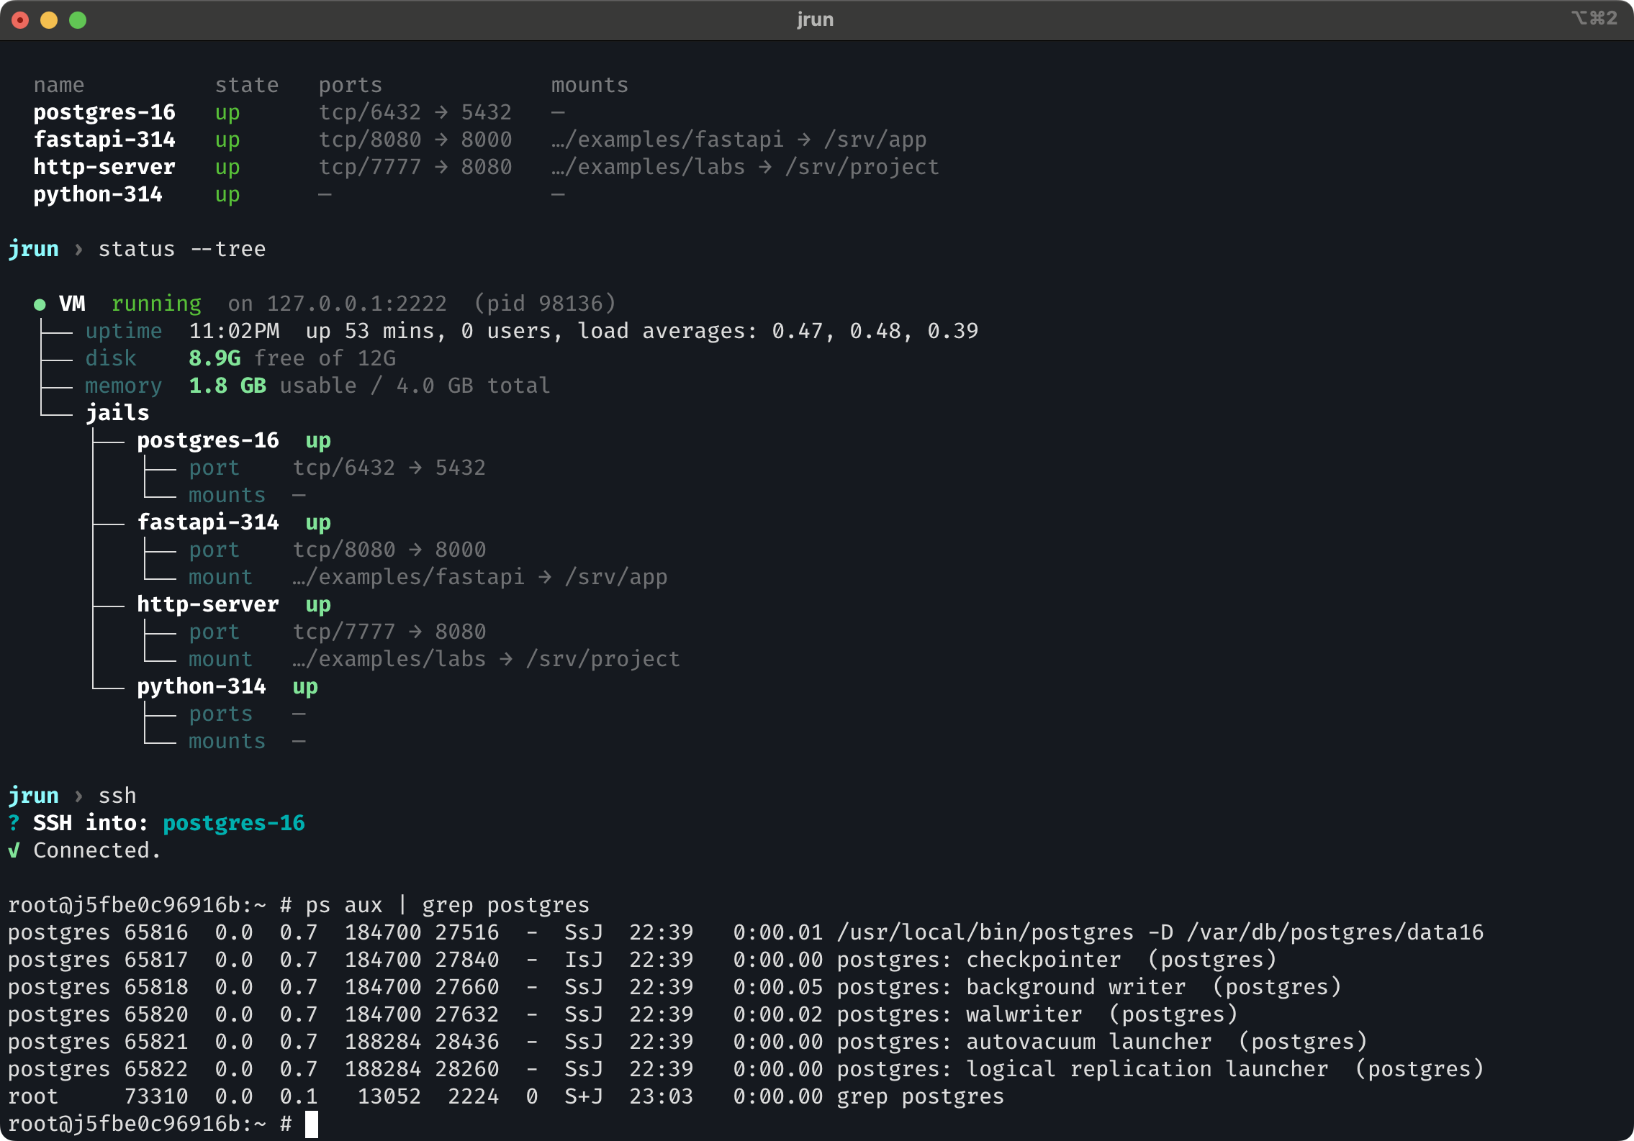Click the "status --tree" command text
1634x1141 pixels.
click(x=182, y=249)
